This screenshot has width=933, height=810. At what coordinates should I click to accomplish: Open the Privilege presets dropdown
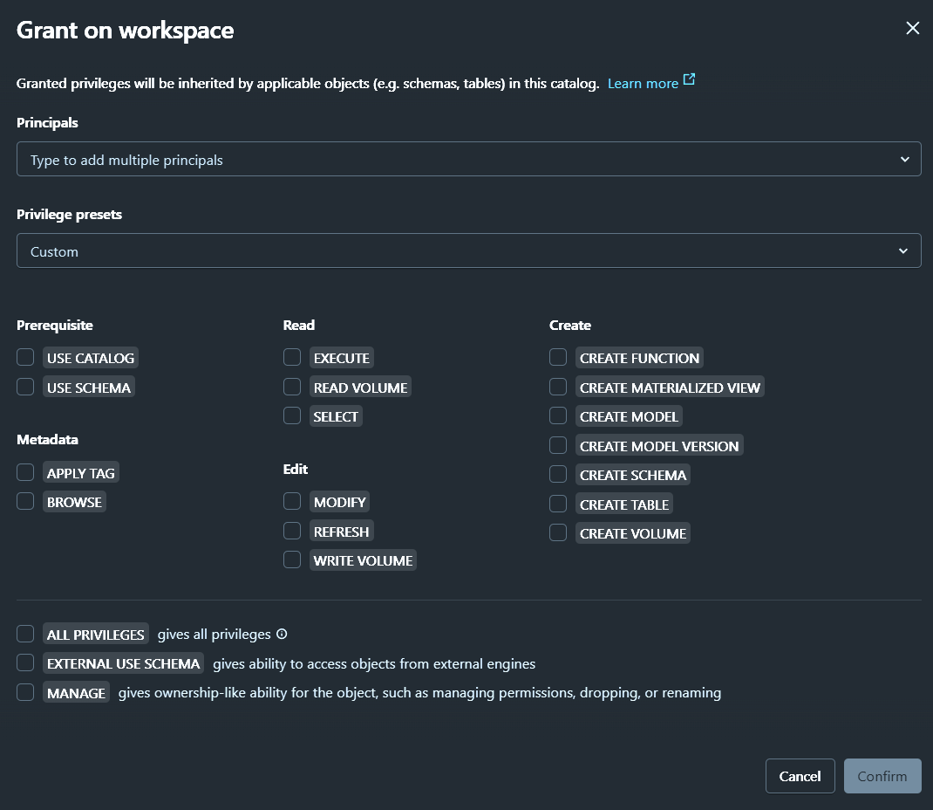click(x=903, y=251)
